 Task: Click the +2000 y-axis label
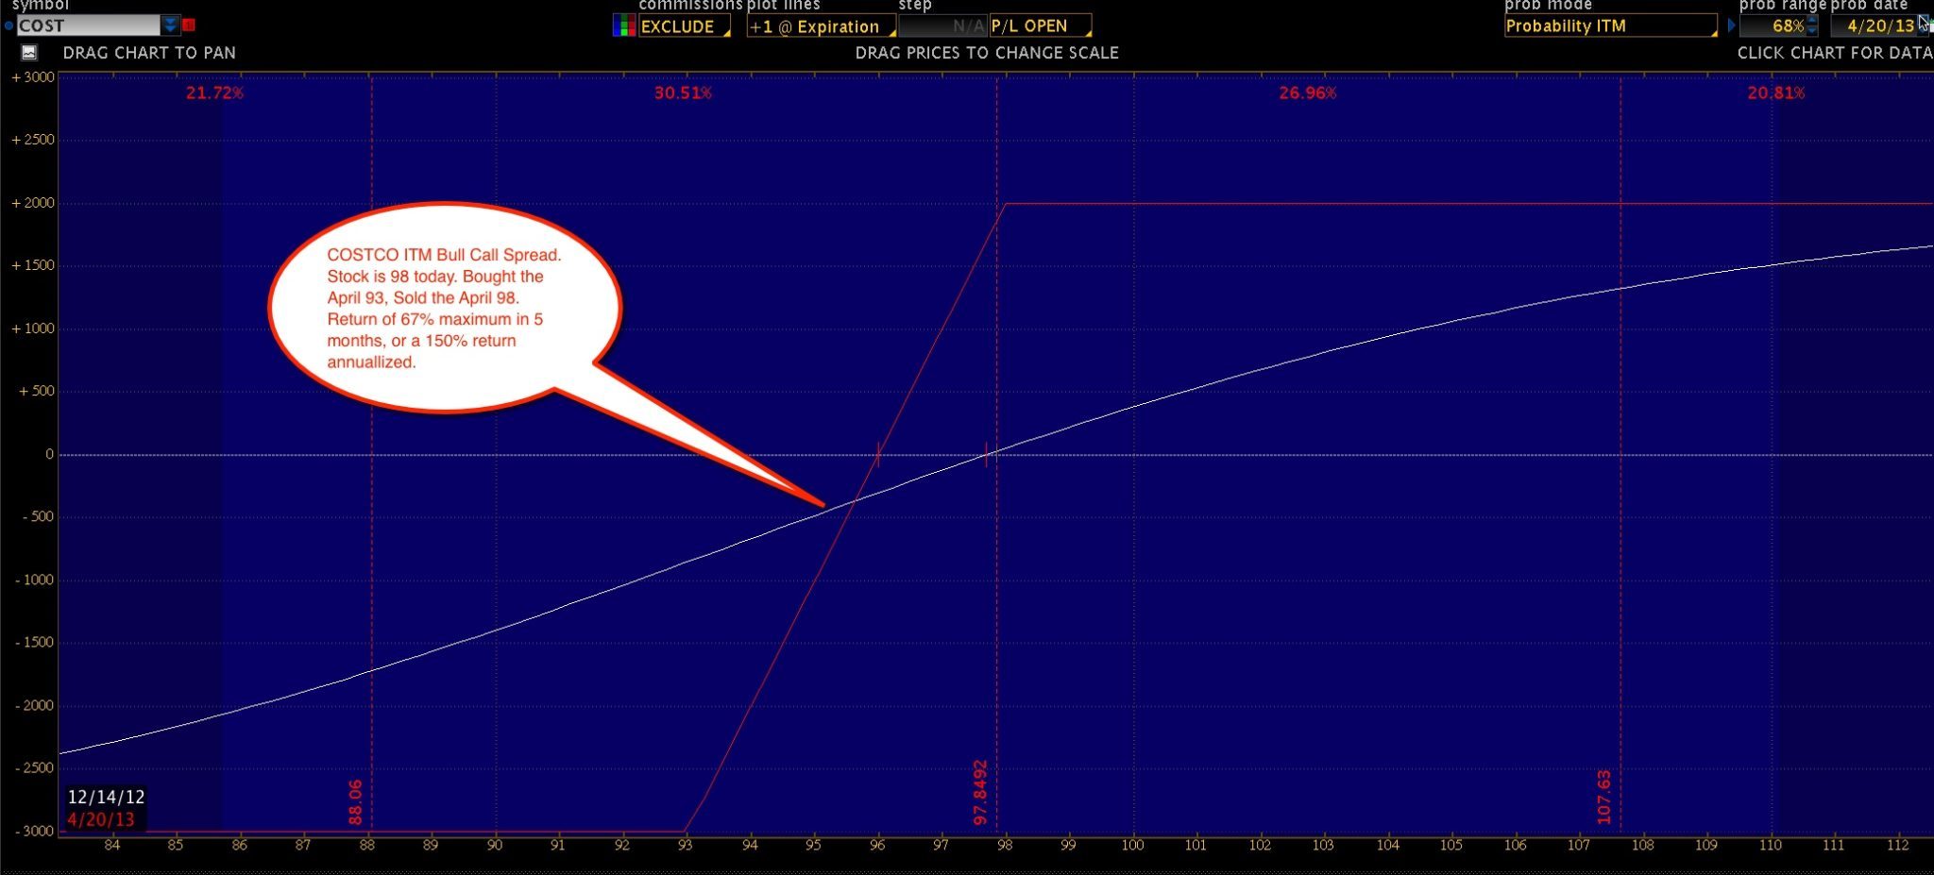click(x=33, y=203)
